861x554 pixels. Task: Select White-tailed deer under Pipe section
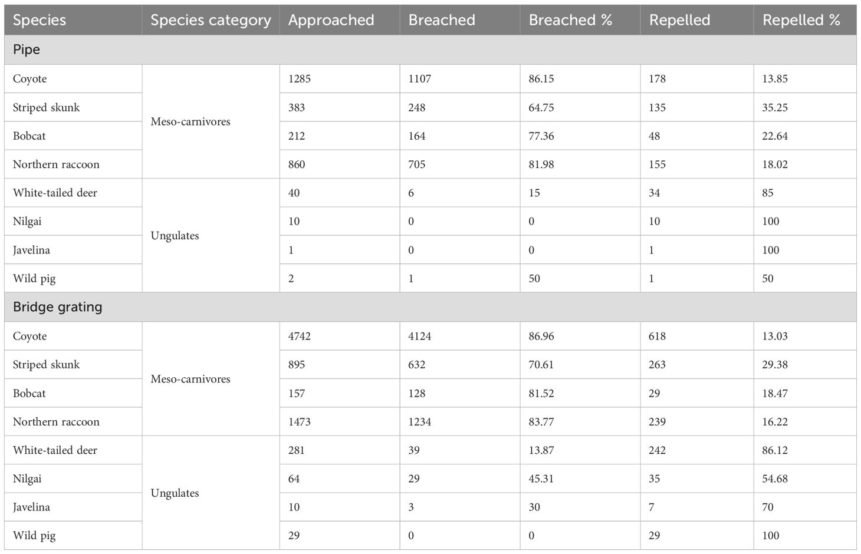tap(55, 193)
